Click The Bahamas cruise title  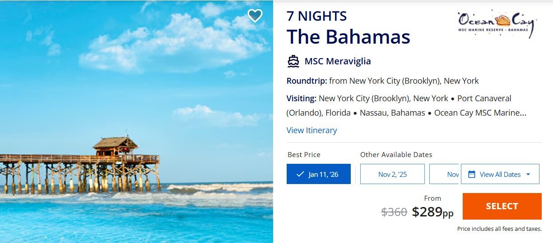348,37
